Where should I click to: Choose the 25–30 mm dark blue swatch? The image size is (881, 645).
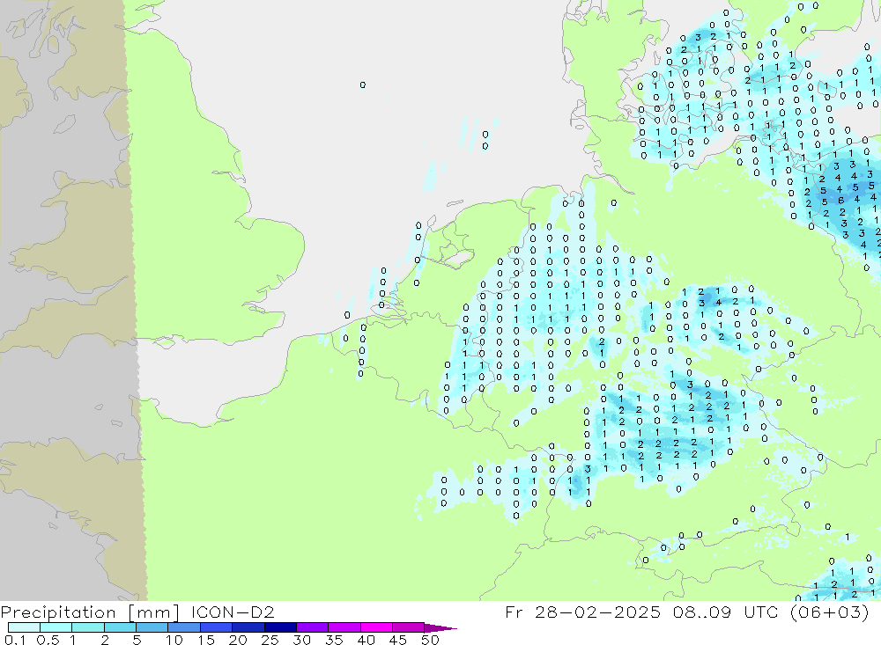(x=280, y=627)
